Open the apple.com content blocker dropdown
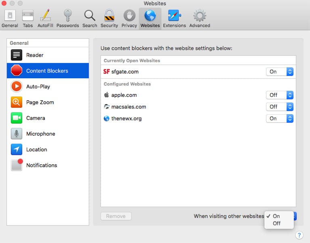 click(279, 95)
